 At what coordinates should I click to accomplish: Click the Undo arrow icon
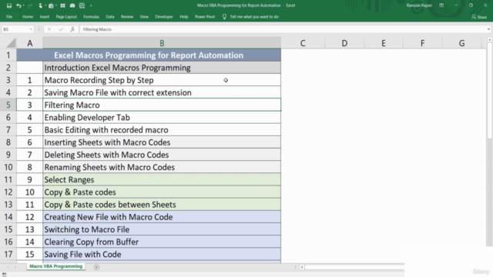click(x=18, y=5)
